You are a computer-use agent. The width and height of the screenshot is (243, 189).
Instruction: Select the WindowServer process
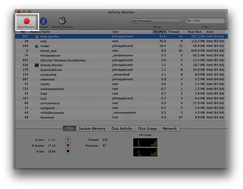click(50, 56)
